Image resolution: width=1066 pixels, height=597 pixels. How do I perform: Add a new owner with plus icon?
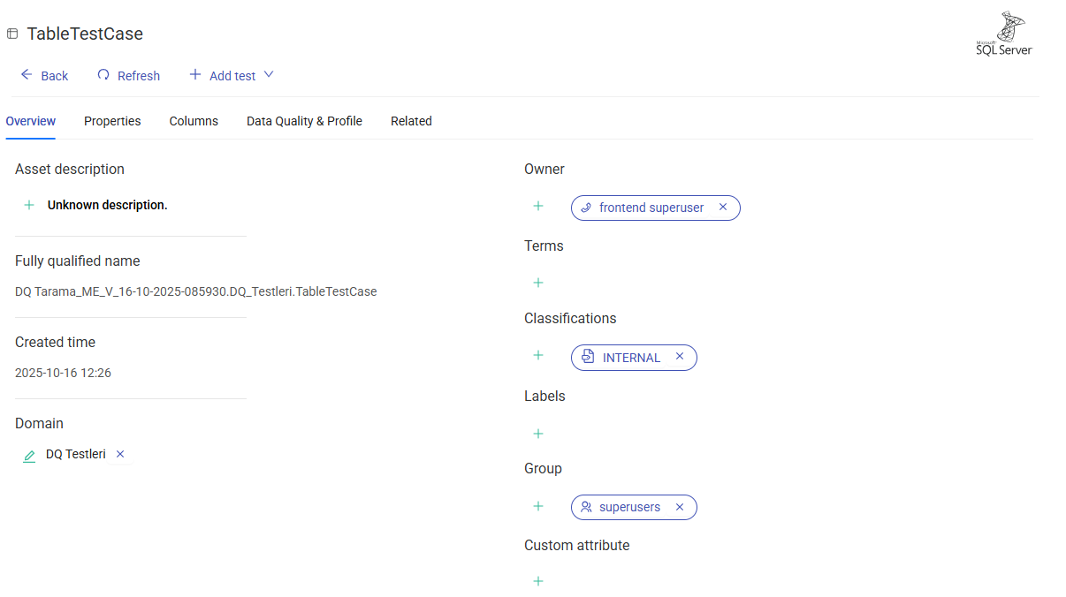(x=538, y=206)
